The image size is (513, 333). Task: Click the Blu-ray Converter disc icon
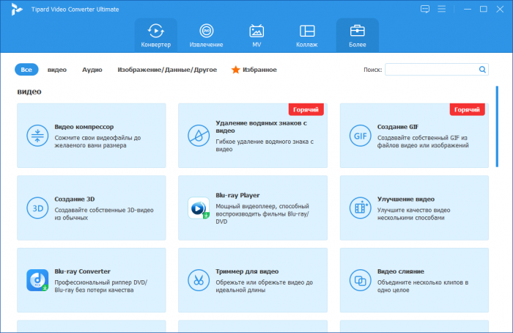pos(37,279)
